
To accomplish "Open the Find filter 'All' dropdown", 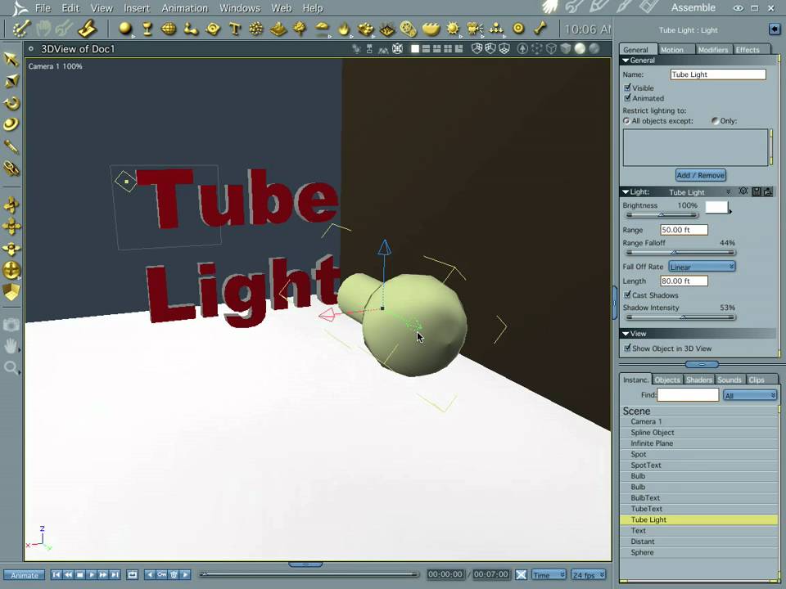I will (750, 395).
